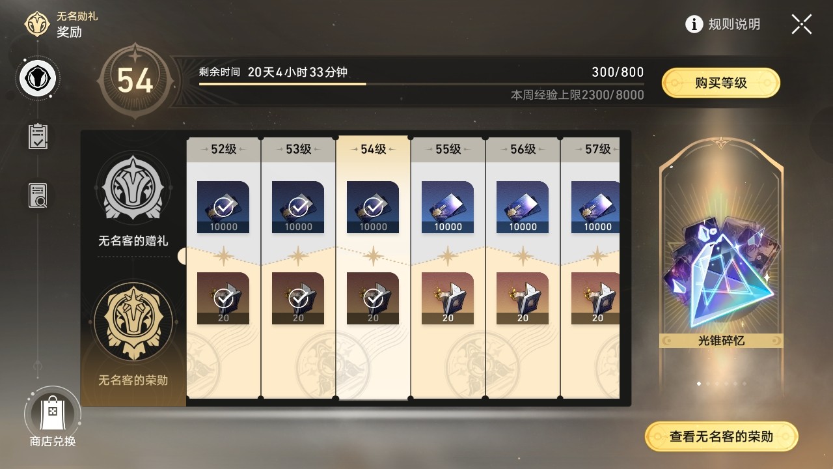Click the 无名客的荣勋 gold emblem
The height and width of the screenshot is (469, 833).
[x=133, y=321]
